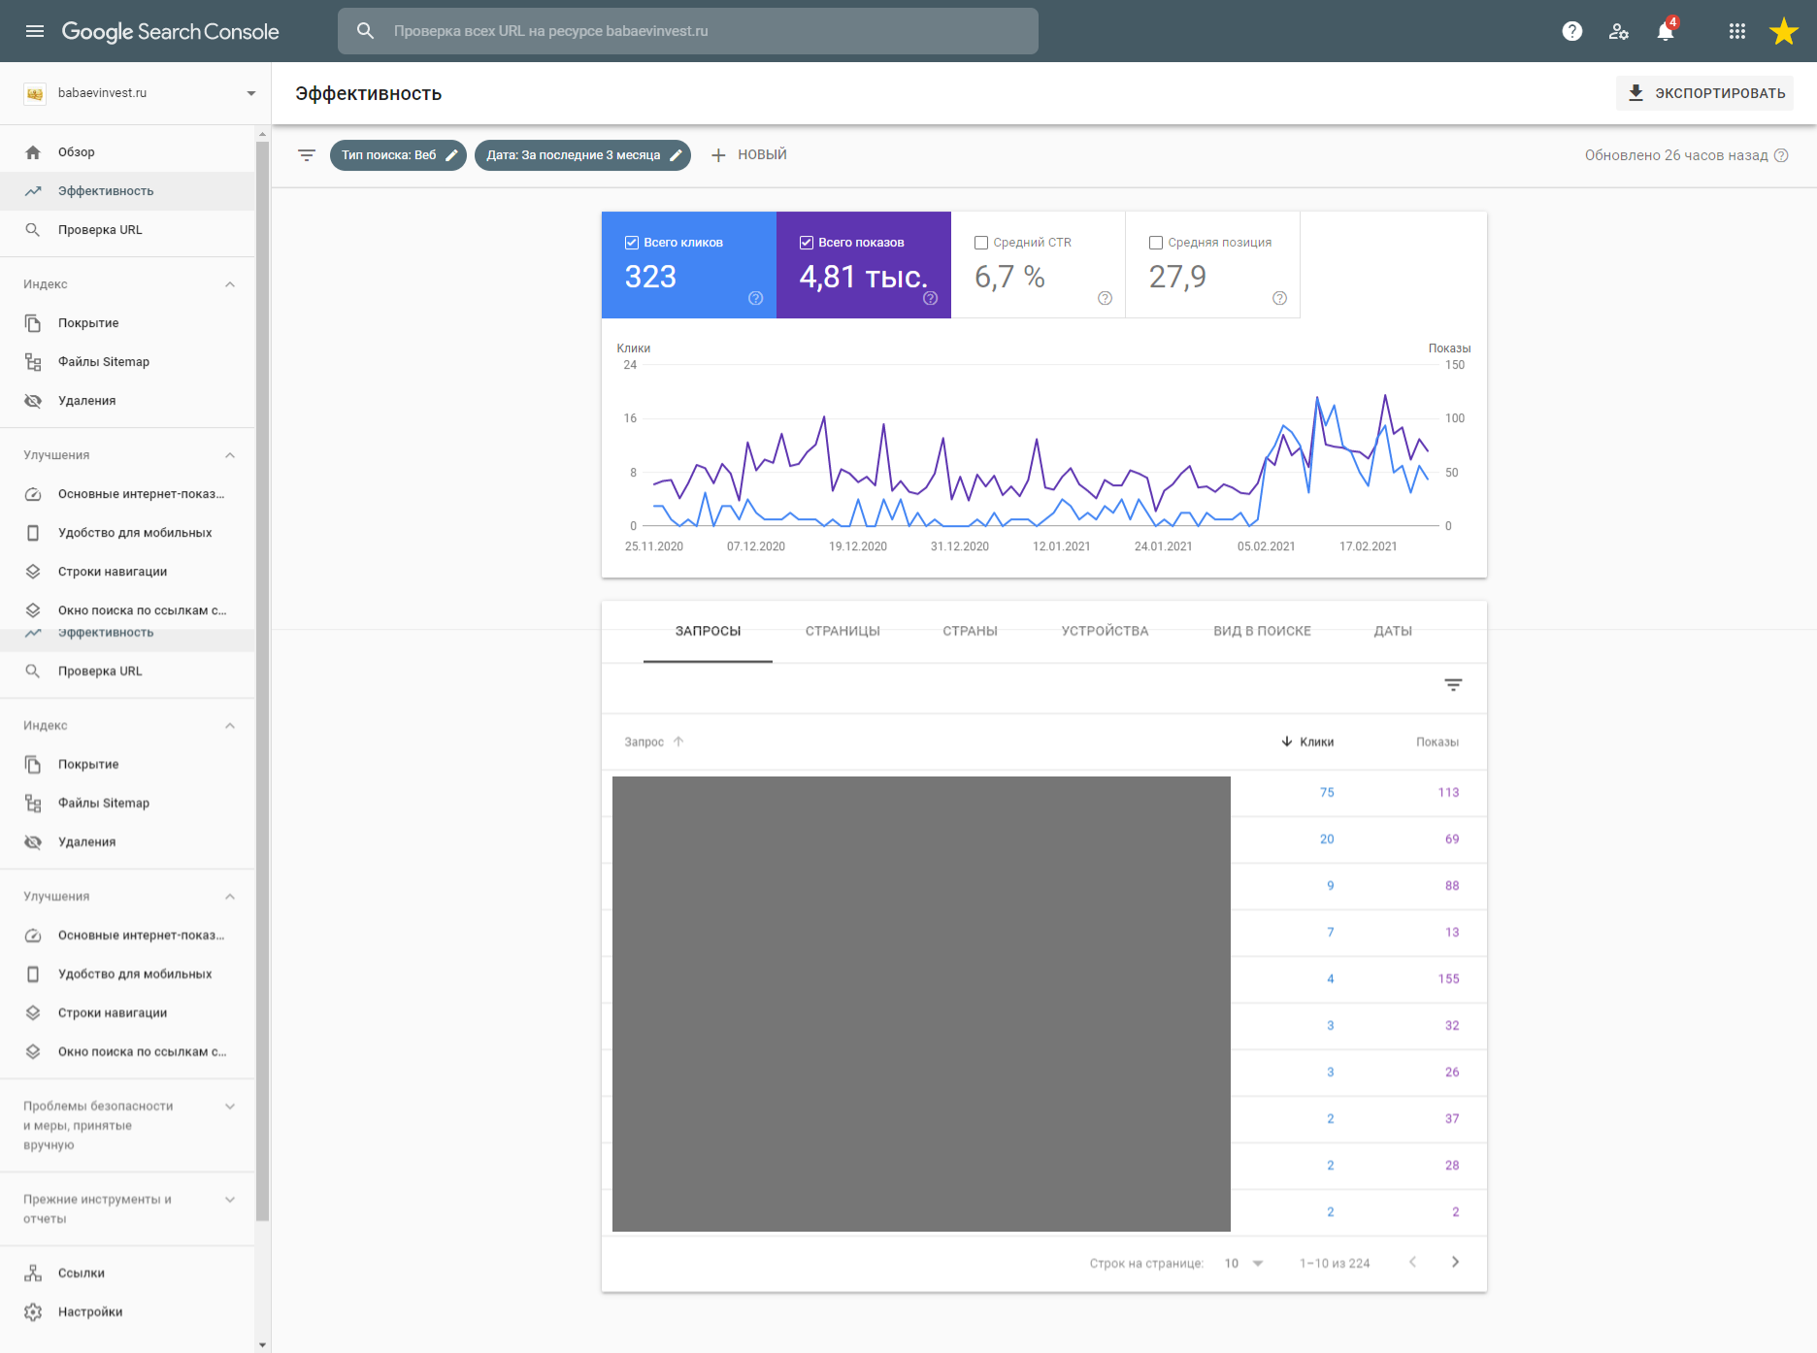Click the help question mark icon
The width and height of the screenshot is (1817, 1353).
[x=1571, y=31]
